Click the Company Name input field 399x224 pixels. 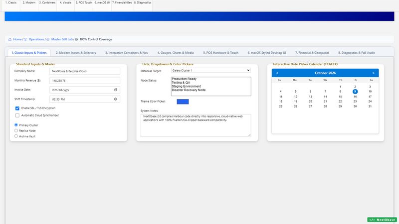click(85, 71)
